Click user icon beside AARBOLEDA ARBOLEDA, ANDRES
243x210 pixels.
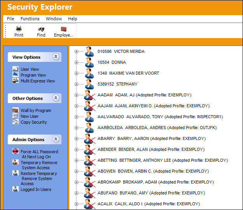89,128
